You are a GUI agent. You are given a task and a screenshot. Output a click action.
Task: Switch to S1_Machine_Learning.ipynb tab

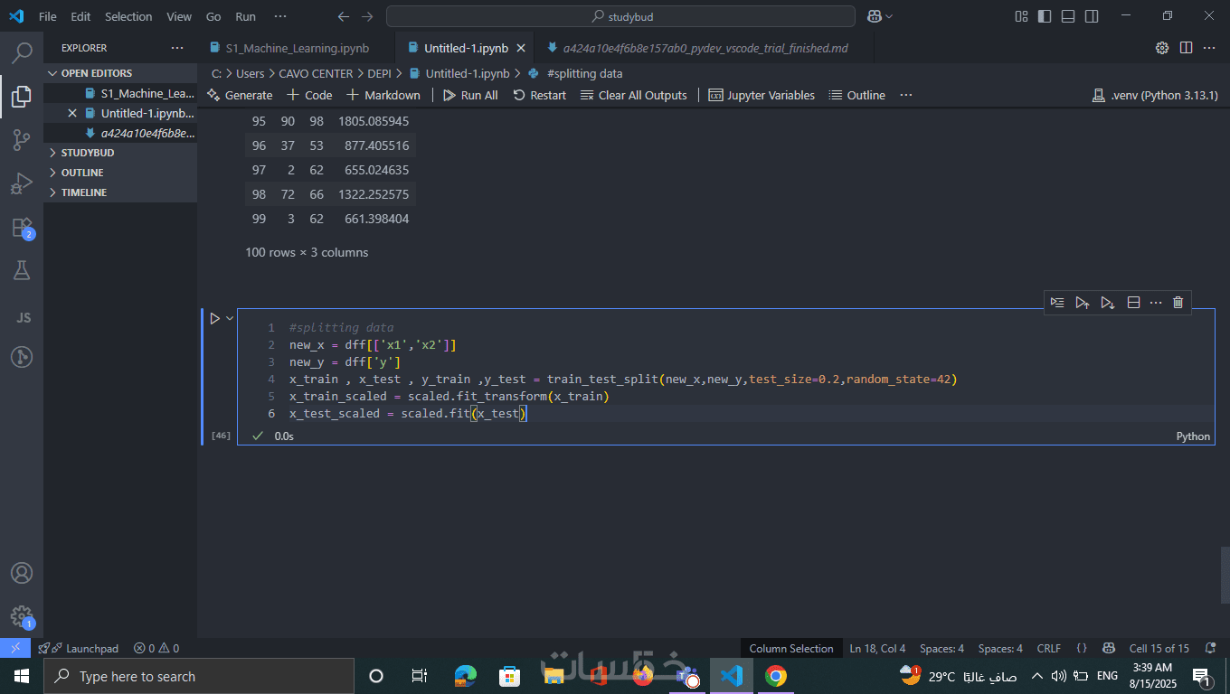click(x=288, y=48)
